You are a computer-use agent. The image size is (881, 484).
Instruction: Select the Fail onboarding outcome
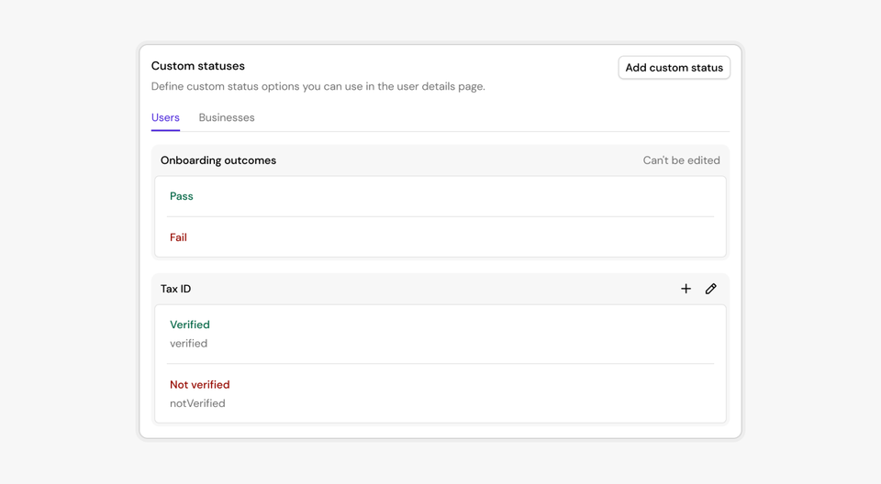[x=178, y=237]
